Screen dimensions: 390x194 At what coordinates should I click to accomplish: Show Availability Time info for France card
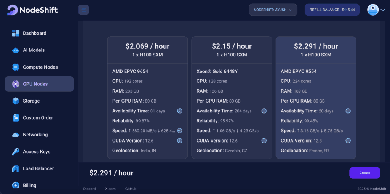click(x=348, y=111)
